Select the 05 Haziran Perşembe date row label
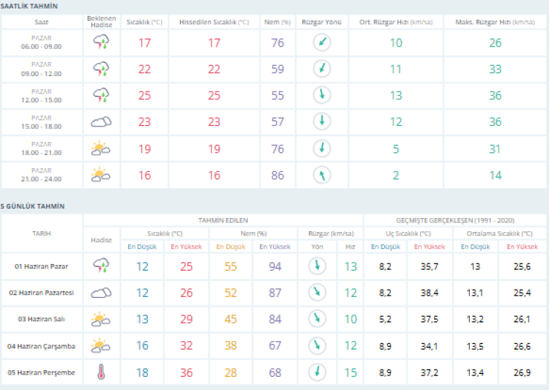Image resolution: width=549 pixels, height=390 pixels. pos(42,372)
